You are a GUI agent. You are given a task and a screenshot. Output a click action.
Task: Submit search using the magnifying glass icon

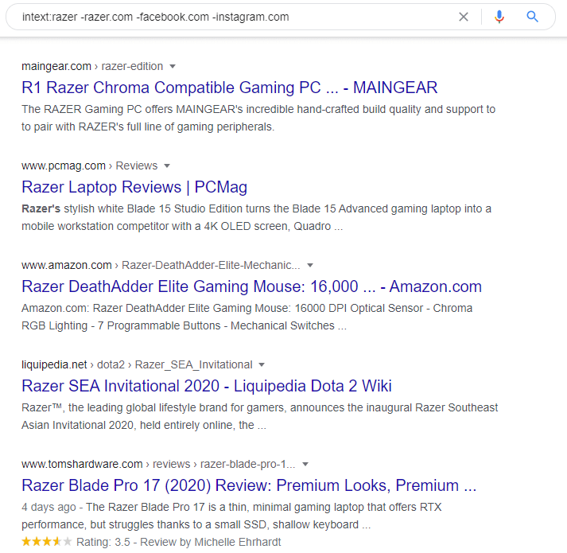532,17
